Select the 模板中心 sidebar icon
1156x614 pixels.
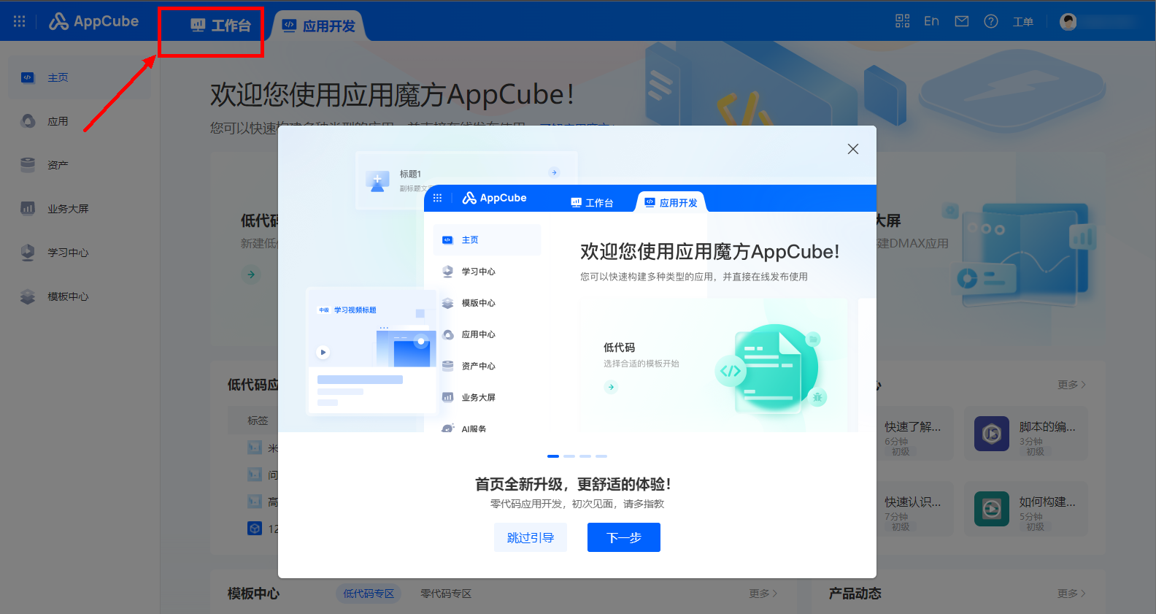point(28,296)
